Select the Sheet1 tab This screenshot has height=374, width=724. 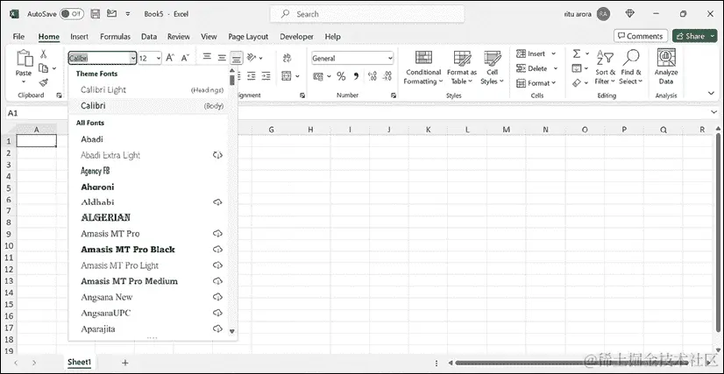click(80, 363)
